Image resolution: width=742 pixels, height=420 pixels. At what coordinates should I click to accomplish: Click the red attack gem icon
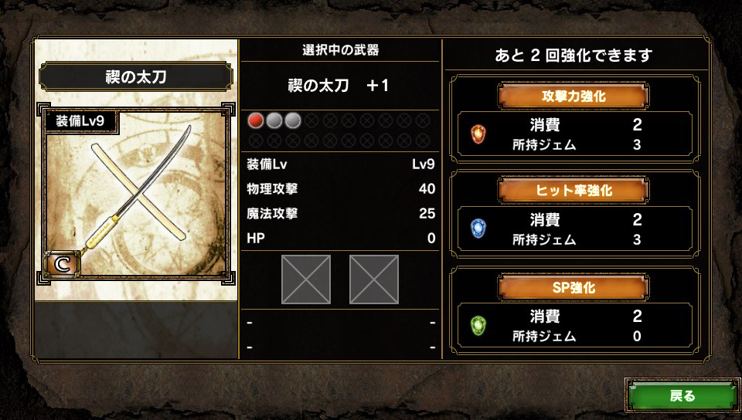pos(478,134)
